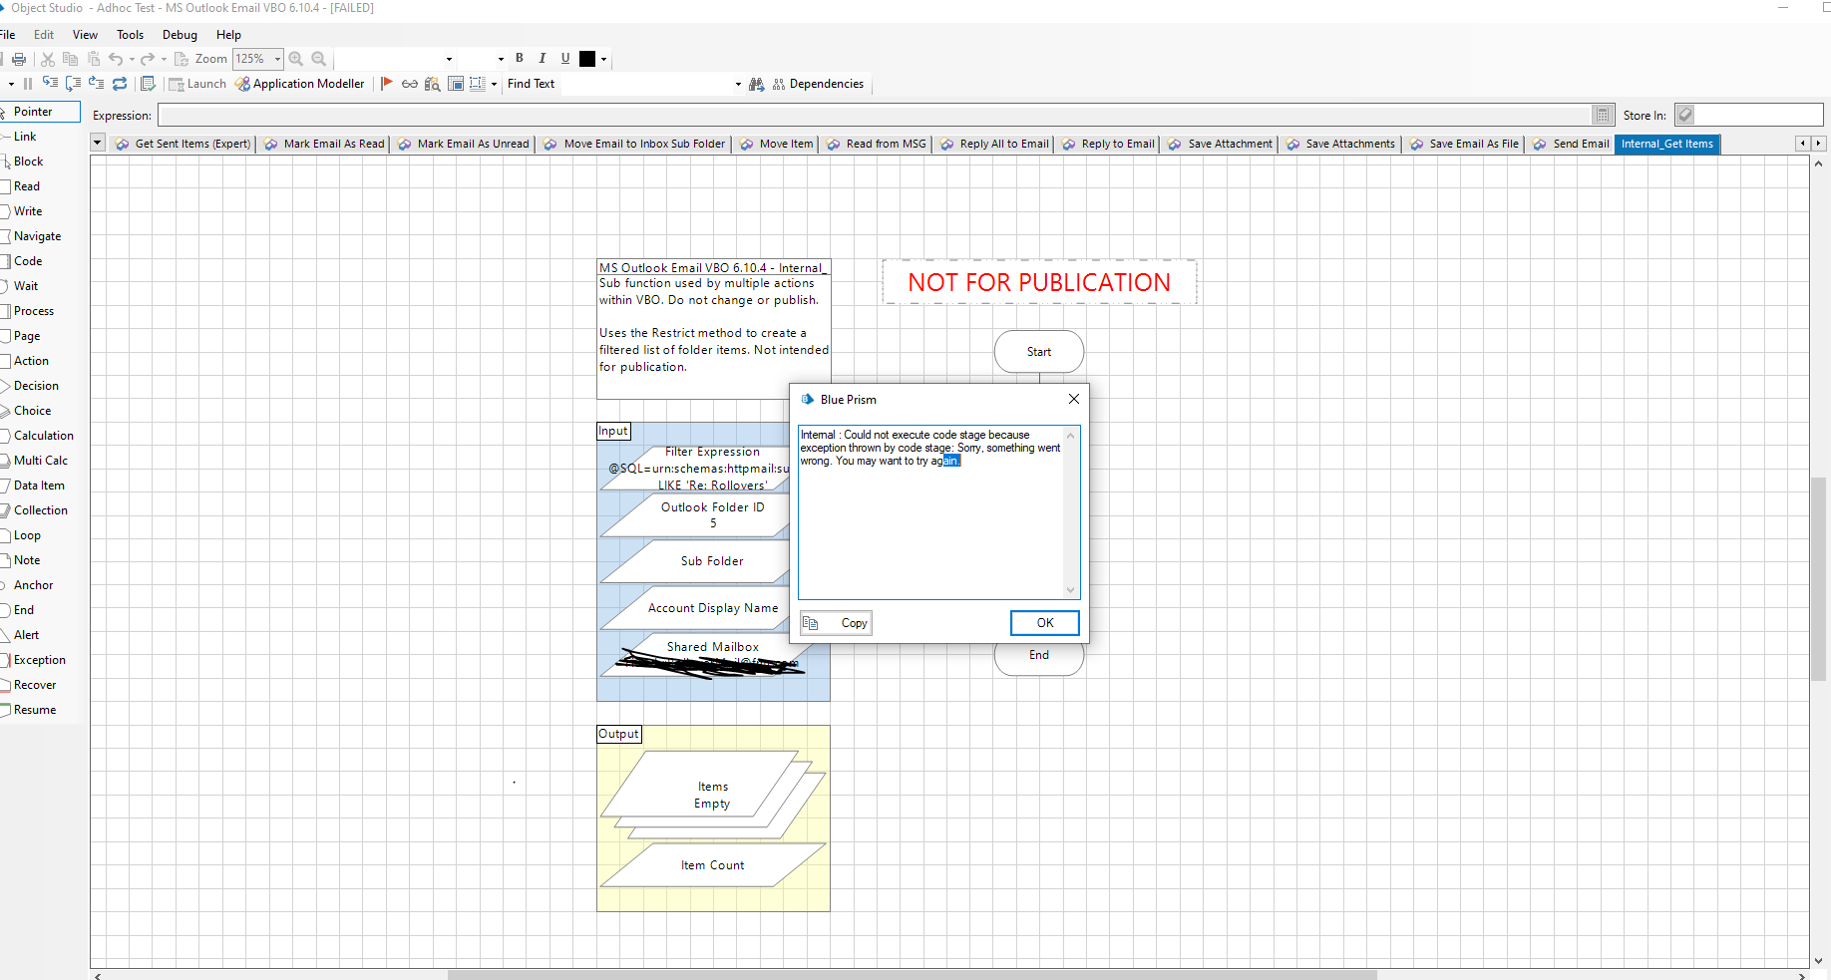Image resolution: width=1831 pixels, height=980 pixels.
Task: Click the Copy button in error dialog
Action: point(836,623)
